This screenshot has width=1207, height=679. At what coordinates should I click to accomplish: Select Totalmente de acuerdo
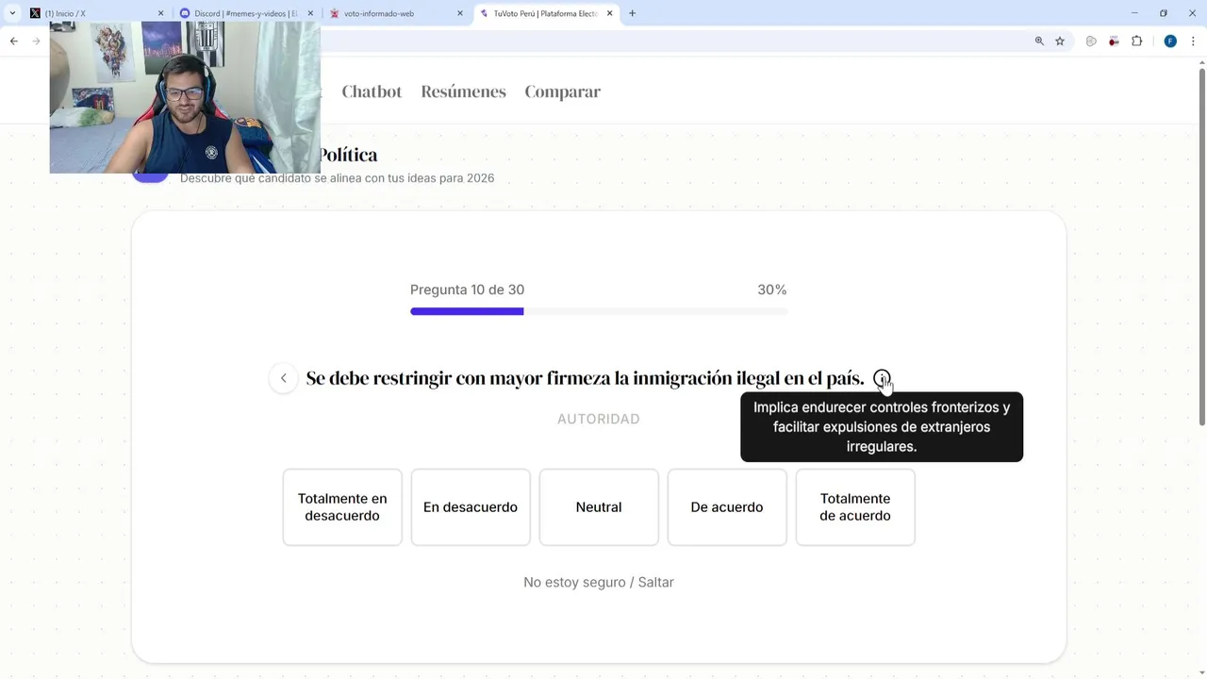click(855, 507)
